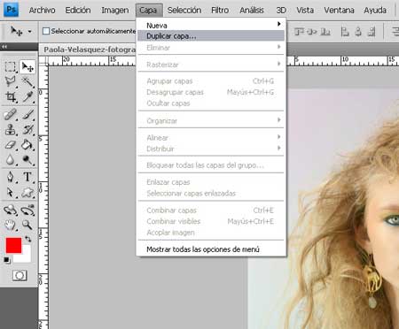This screenshot has height=329, width=399.
Task: Select the Horizontal Type tool
Action: (27, 177)
